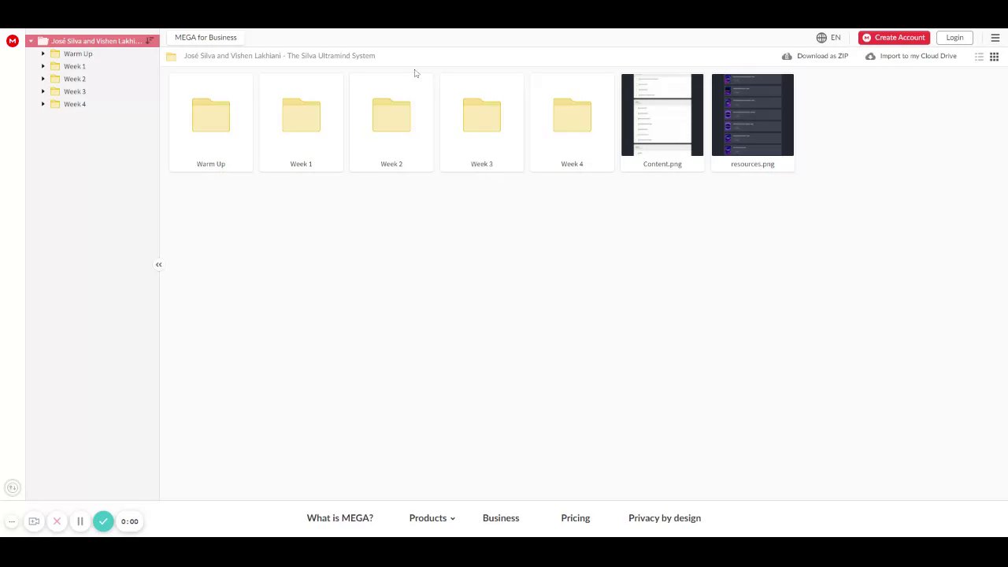Image resolution: width=1008 pixels, height=567 pixels.
Task: Open the Privacy by design link
Action: pyautogui.click(x=665, y=518)
